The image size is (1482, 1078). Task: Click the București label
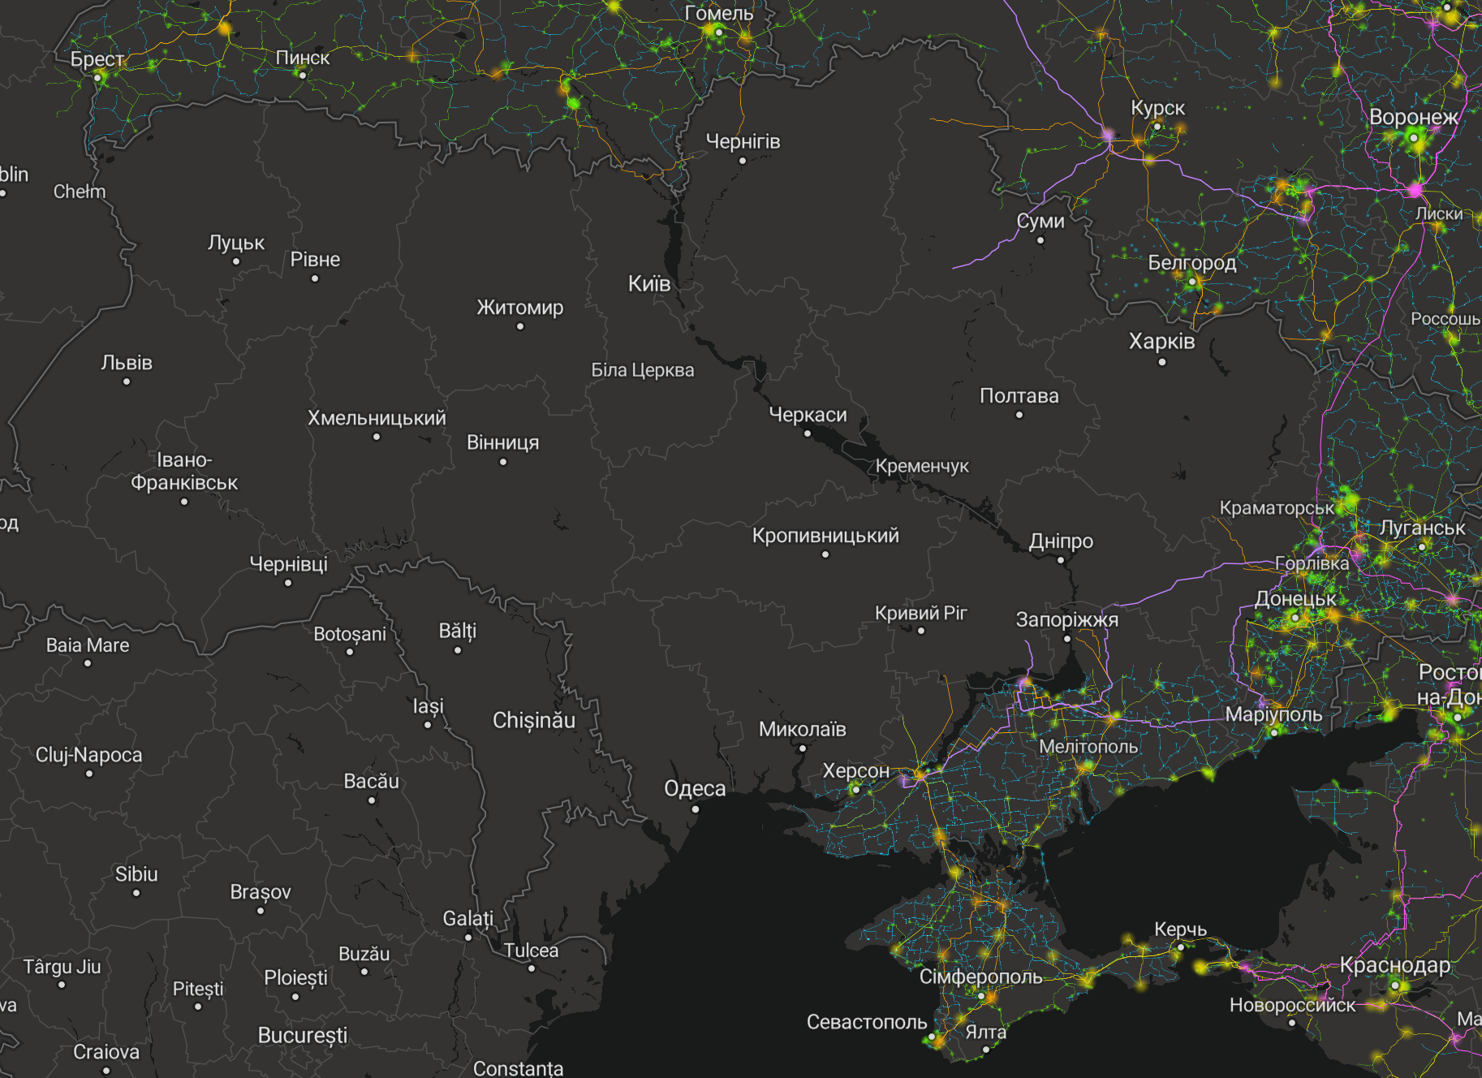303,1036
